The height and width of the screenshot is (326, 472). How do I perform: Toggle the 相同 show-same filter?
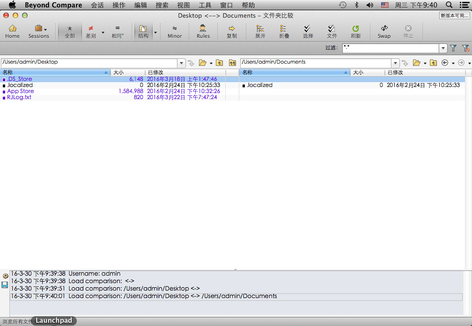(118, 31)
